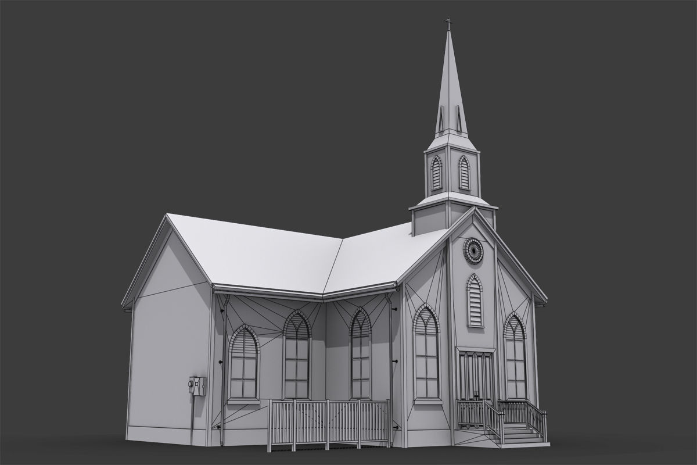Click the rosette window on the front gable

475,252
